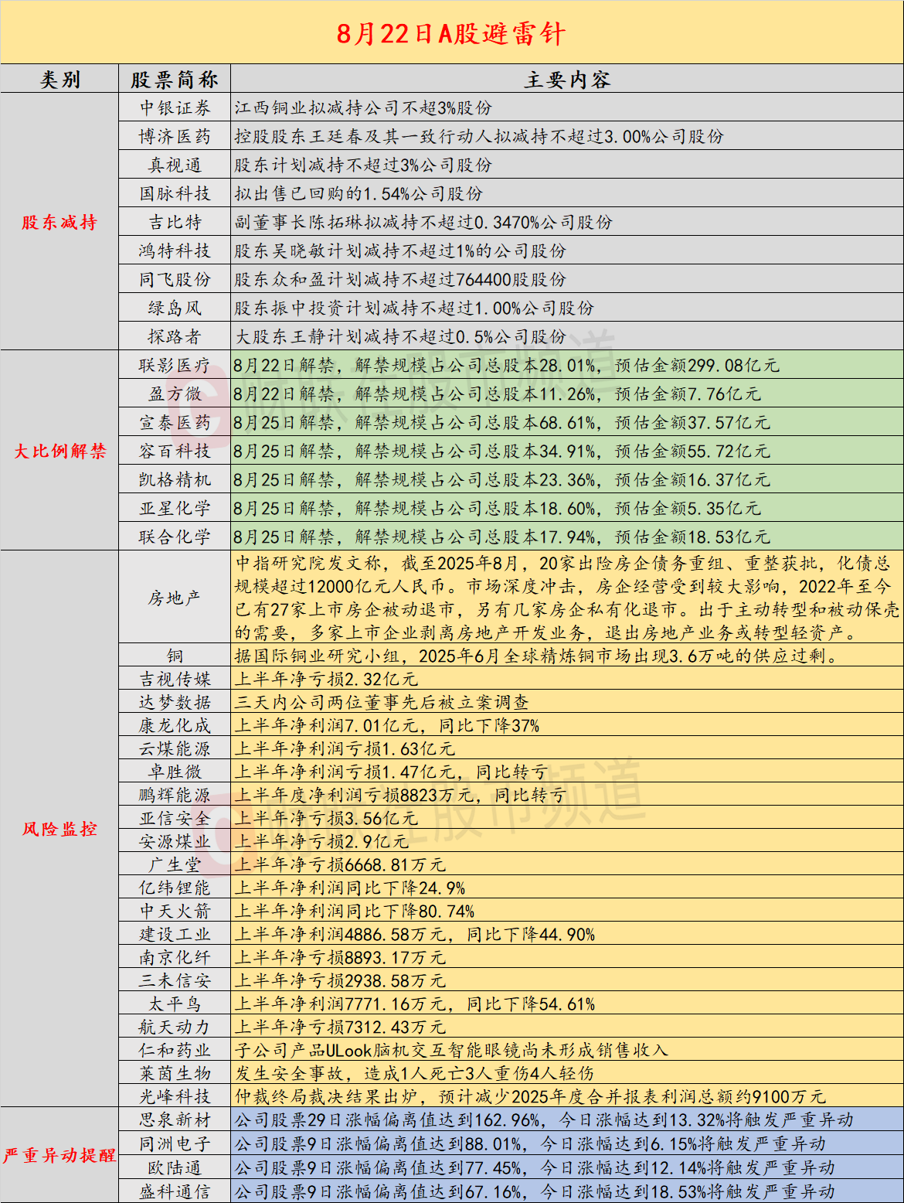Select the 三未信安 stock name cell
The image size is (904, 1203).
(x=175, y=980)
